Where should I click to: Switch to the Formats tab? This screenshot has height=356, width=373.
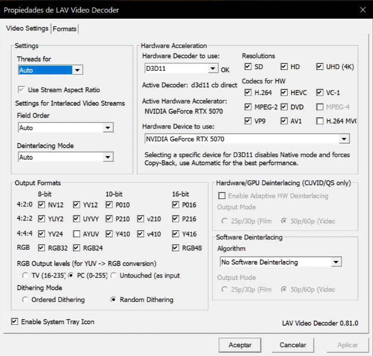tap(65, 29)
